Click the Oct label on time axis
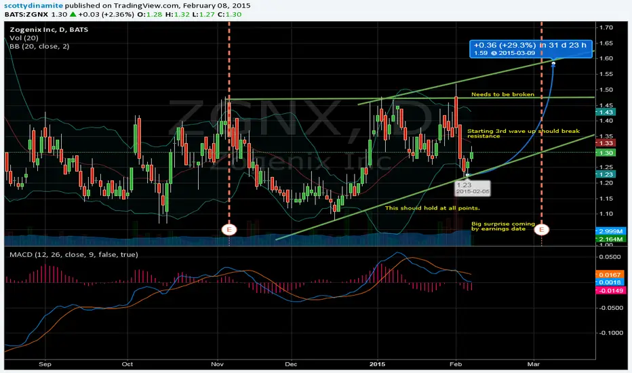The width and height of the screenshot is (632, 373). (127, 364)
